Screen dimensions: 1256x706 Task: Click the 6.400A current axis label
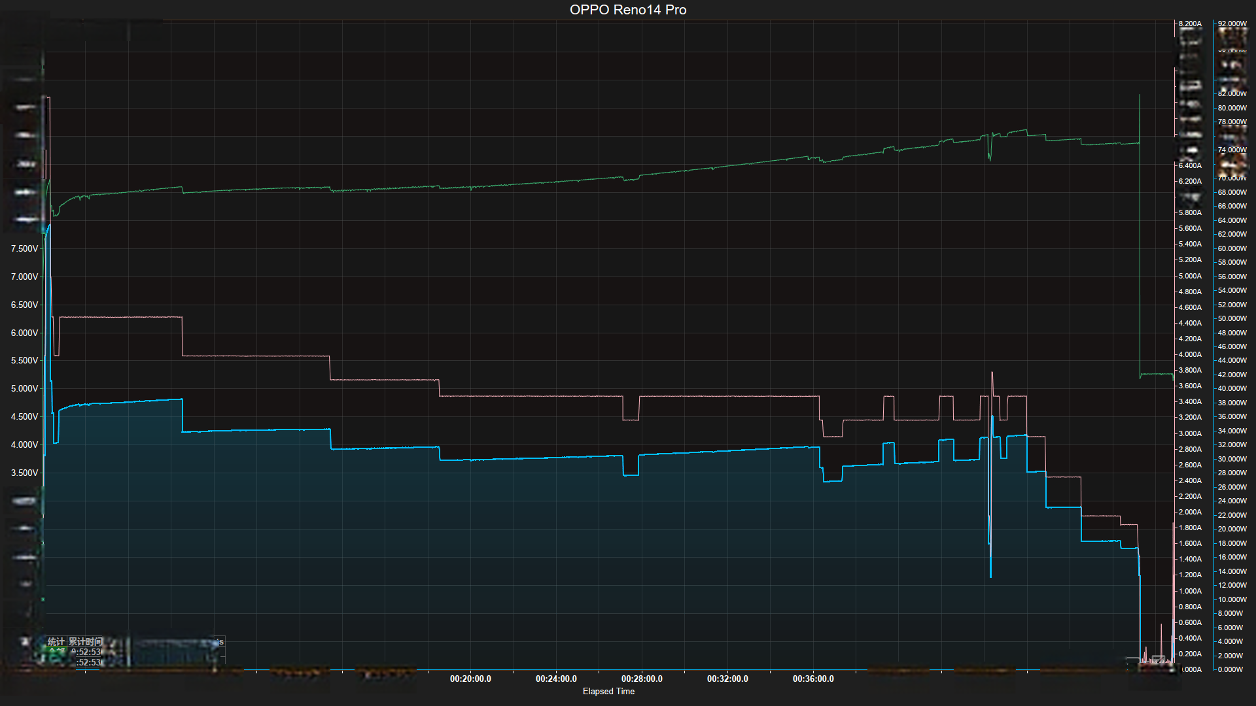(1190, 165)
